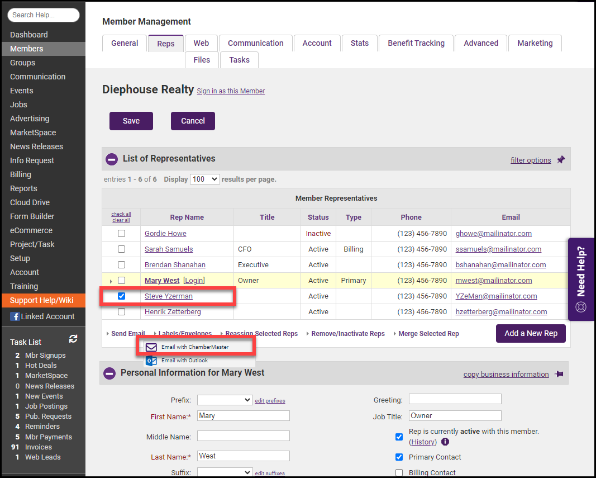
Task: Toggle the Primary Contact checkbox
Action: (x=399, y=457)
